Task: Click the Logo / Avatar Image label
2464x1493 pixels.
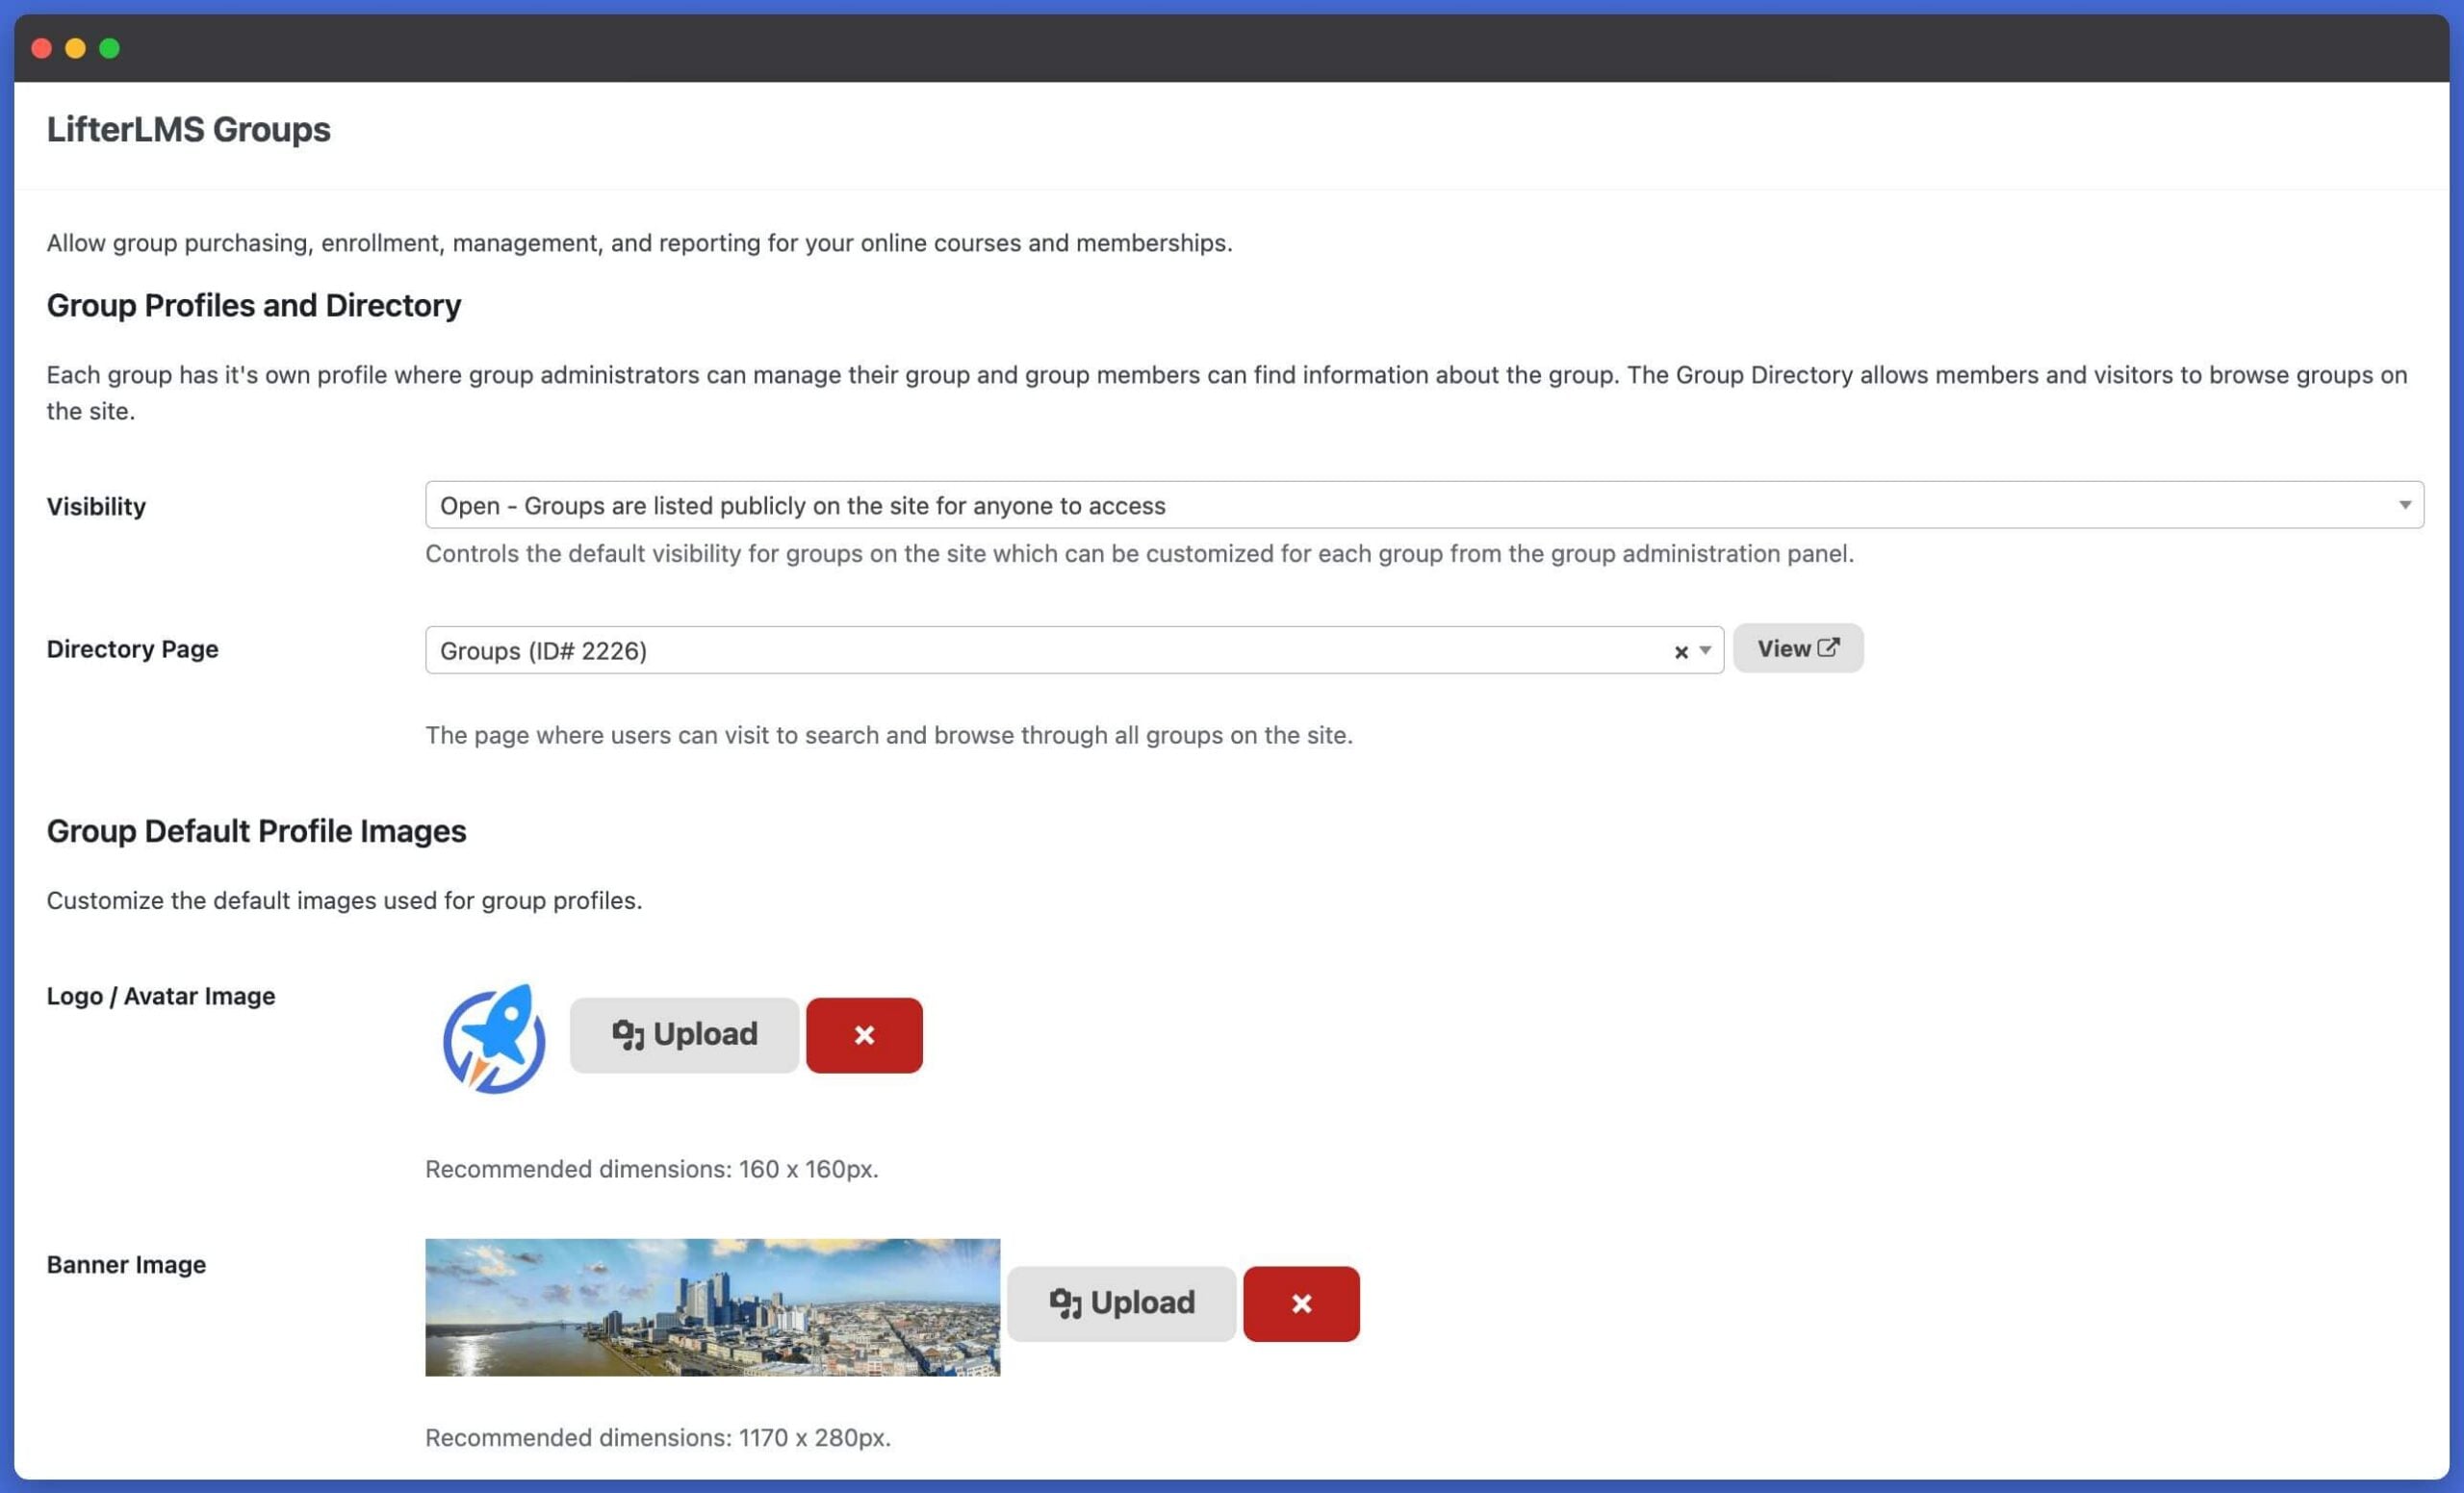Action: tap(161, 997)
